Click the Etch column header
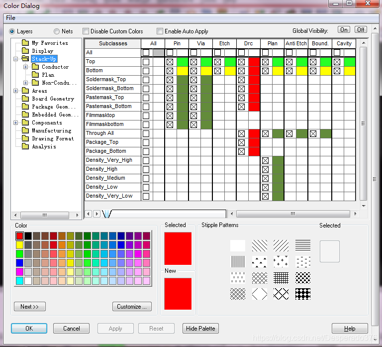Viewport: 382px width, 347px height. coord(224,43)
